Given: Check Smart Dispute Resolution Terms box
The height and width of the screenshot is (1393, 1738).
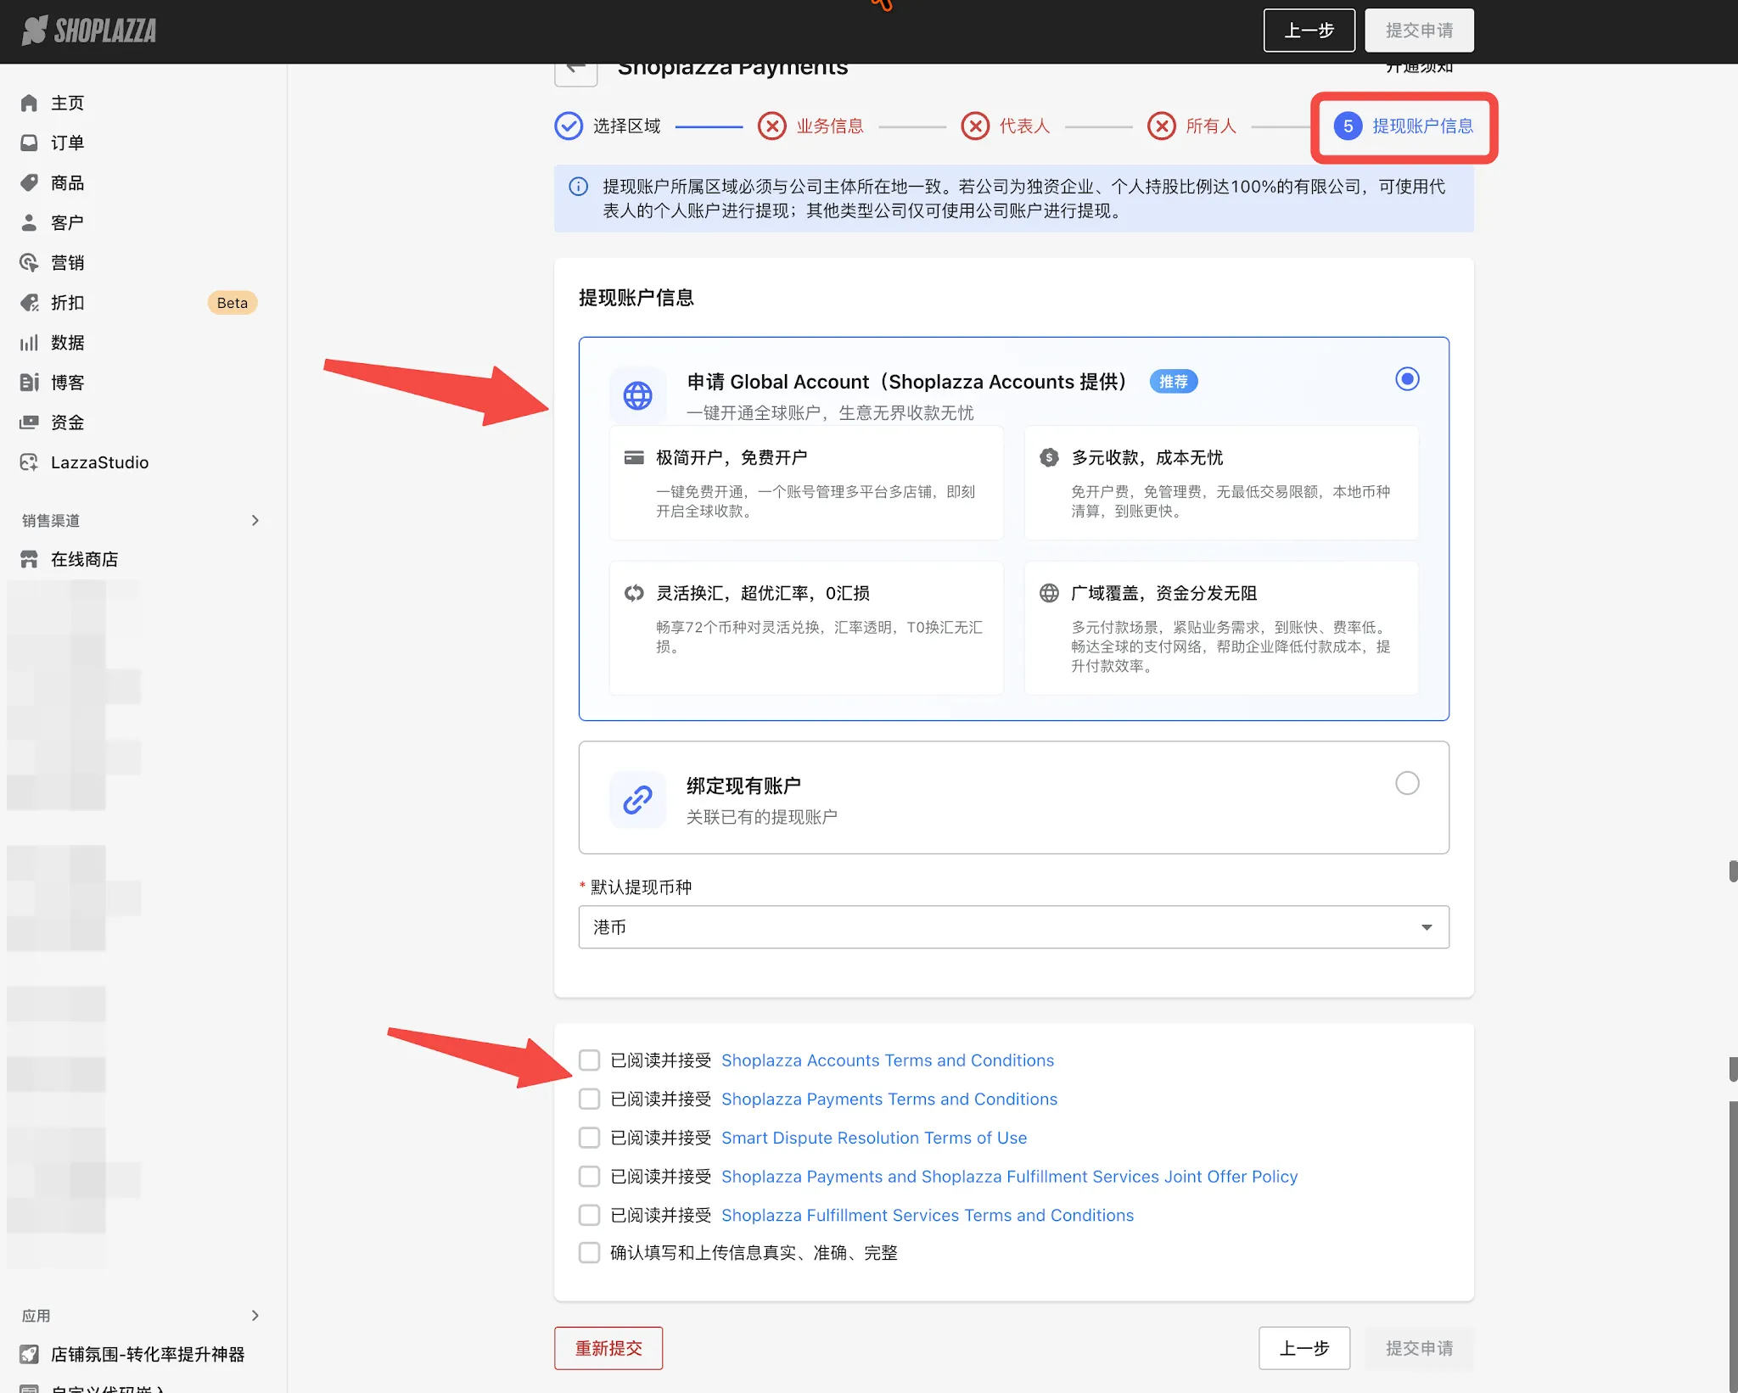Looking at the screenshot, I should 589,1137.
